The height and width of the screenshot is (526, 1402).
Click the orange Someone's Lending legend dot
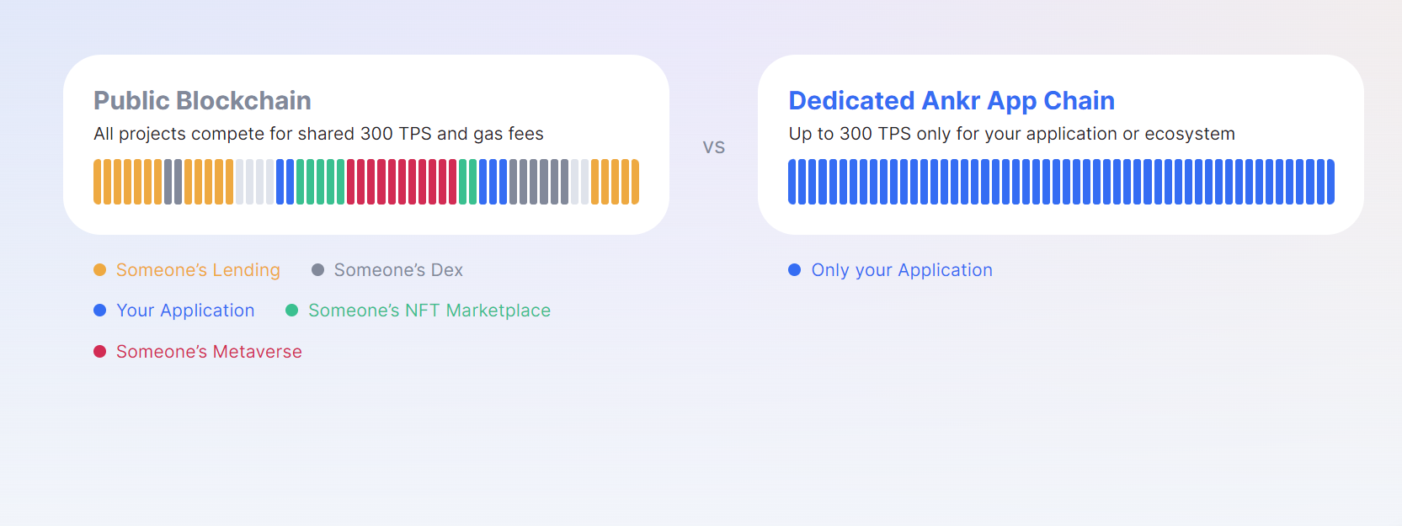coord(99,270)
